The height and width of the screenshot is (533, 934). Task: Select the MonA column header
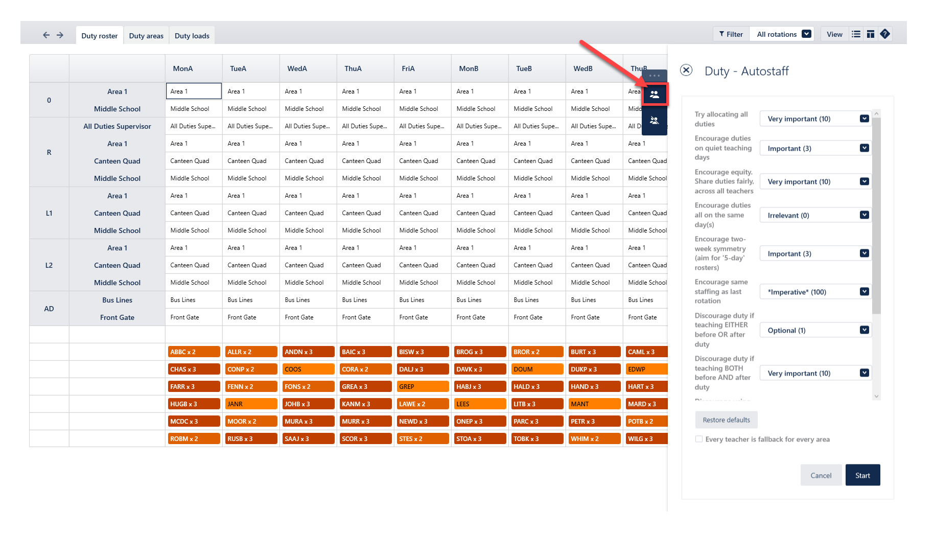[194, 68]
